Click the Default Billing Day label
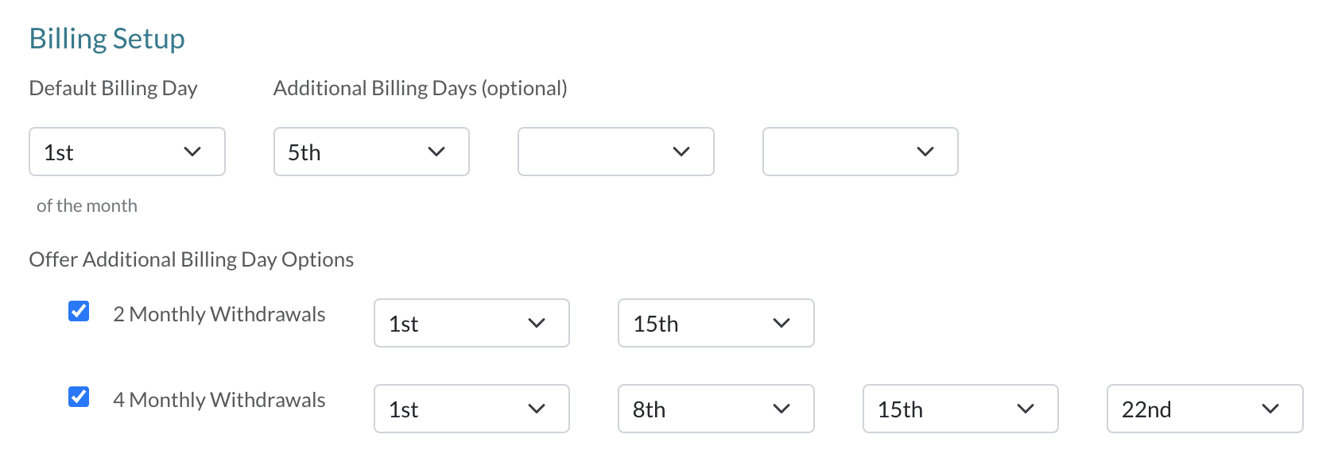Screen dimensions: 1342x457 (113, 88)
